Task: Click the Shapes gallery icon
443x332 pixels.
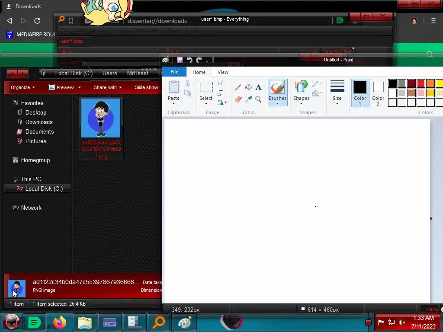Action: pyautogui.click(x=301, y=86)
